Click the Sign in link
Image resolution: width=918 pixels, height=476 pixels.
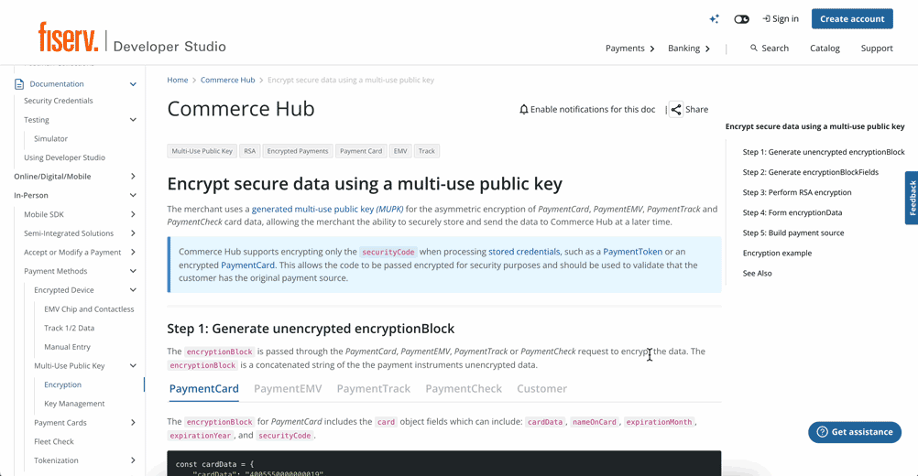tap(781, 19)
